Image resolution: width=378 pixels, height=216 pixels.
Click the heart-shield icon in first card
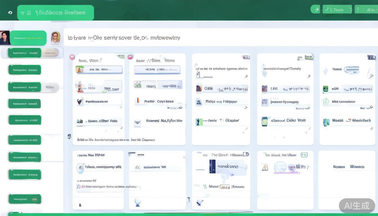[80, 102]
